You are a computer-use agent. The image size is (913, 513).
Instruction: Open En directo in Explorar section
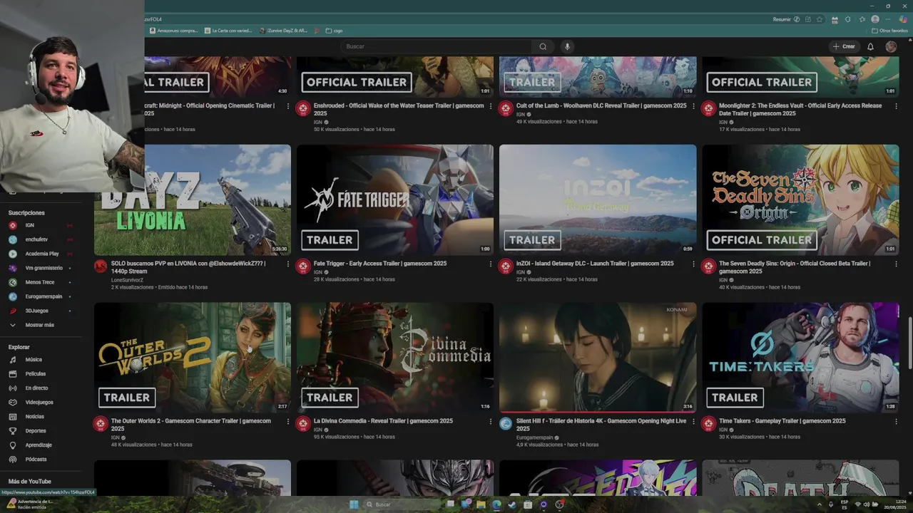click(x=41, y=388)
